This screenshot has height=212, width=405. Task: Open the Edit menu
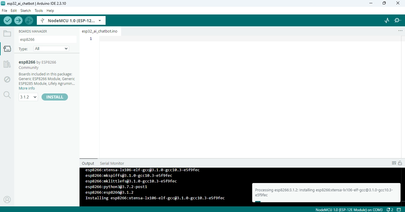(x=14, y=10)
